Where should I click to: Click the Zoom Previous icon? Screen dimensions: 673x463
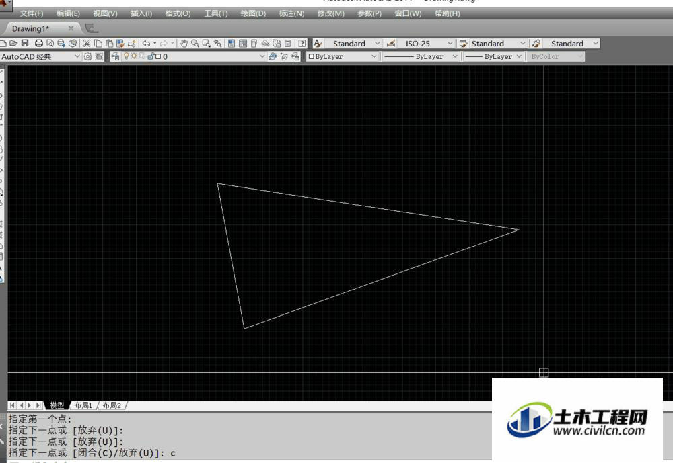217,43
